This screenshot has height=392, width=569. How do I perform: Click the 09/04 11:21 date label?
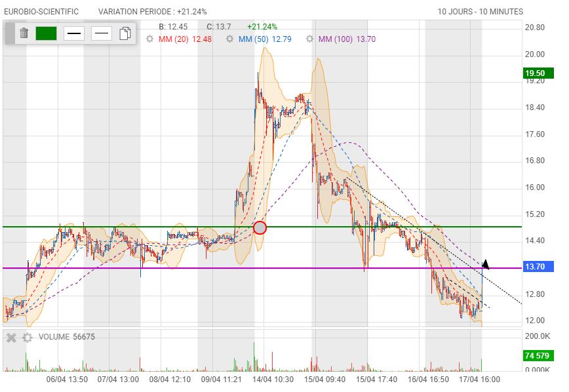[222, 380]
